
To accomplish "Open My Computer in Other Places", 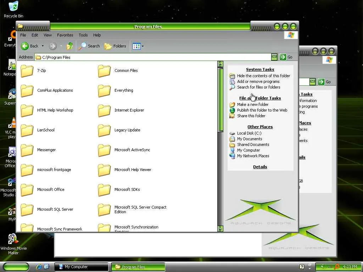I will [248, 150].
